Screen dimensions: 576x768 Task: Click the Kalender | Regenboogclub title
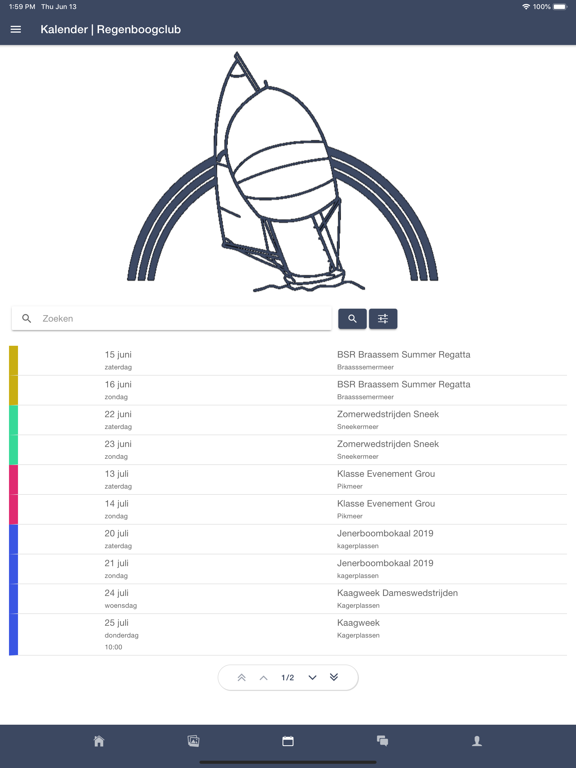coord(111,30)
